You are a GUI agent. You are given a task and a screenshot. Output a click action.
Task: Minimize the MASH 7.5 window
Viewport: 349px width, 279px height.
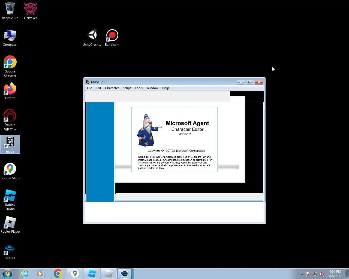(x=241, y=82)
